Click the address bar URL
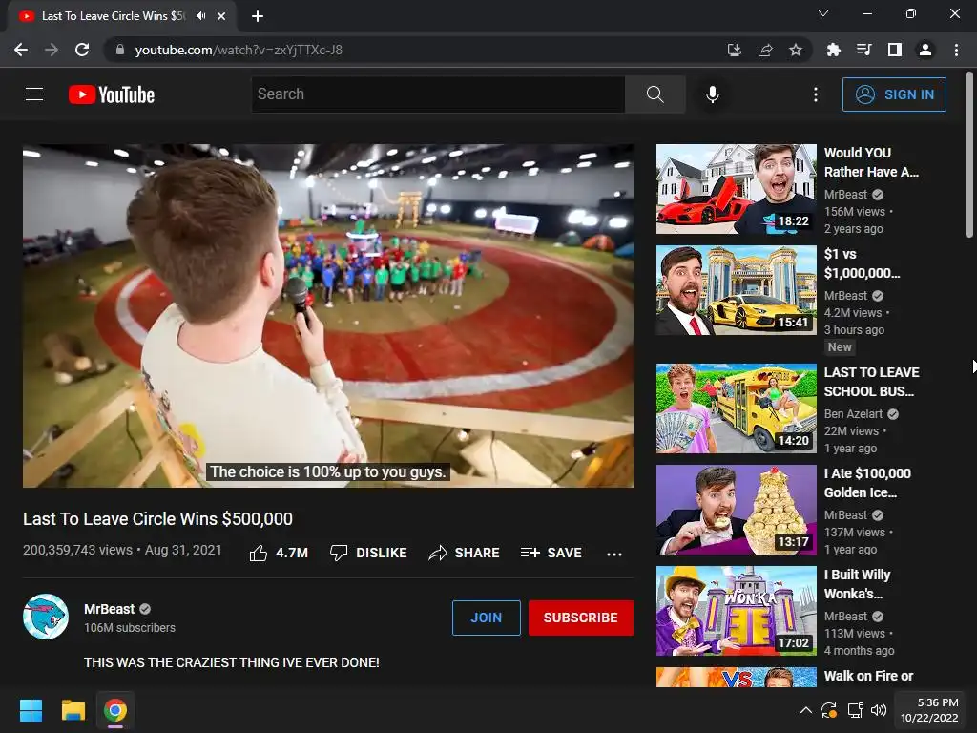977x733 pixels. 239,50
